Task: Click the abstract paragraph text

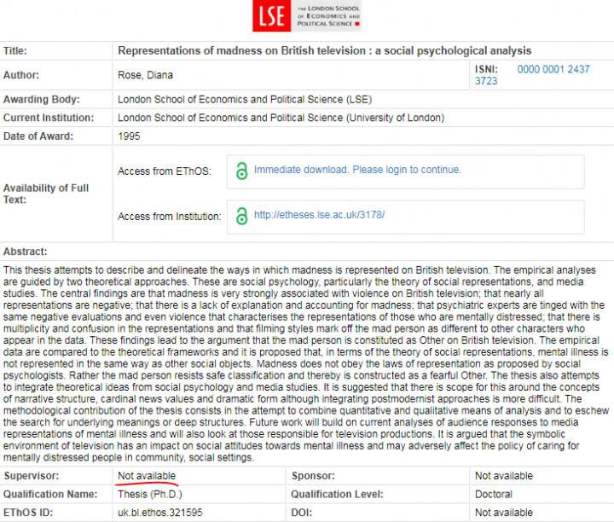Action: 306,364
